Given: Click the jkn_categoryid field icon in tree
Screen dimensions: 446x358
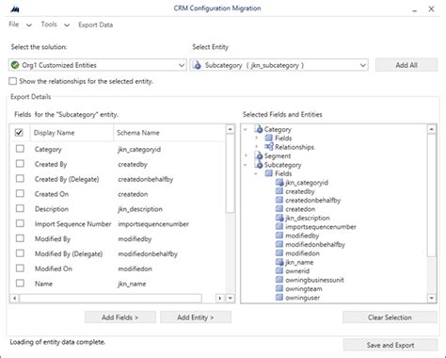Looking at the screenshot, I should pyautogui.click(x=279, y=182).
